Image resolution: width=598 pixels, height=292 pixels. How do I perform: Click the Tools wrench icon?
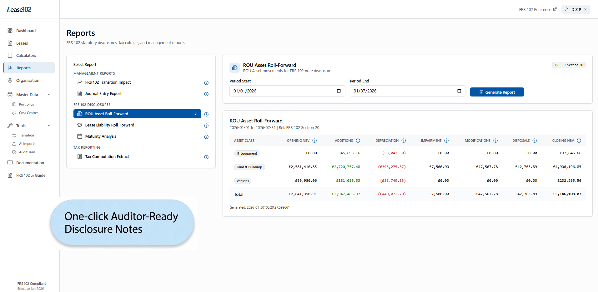pos(10,126)
